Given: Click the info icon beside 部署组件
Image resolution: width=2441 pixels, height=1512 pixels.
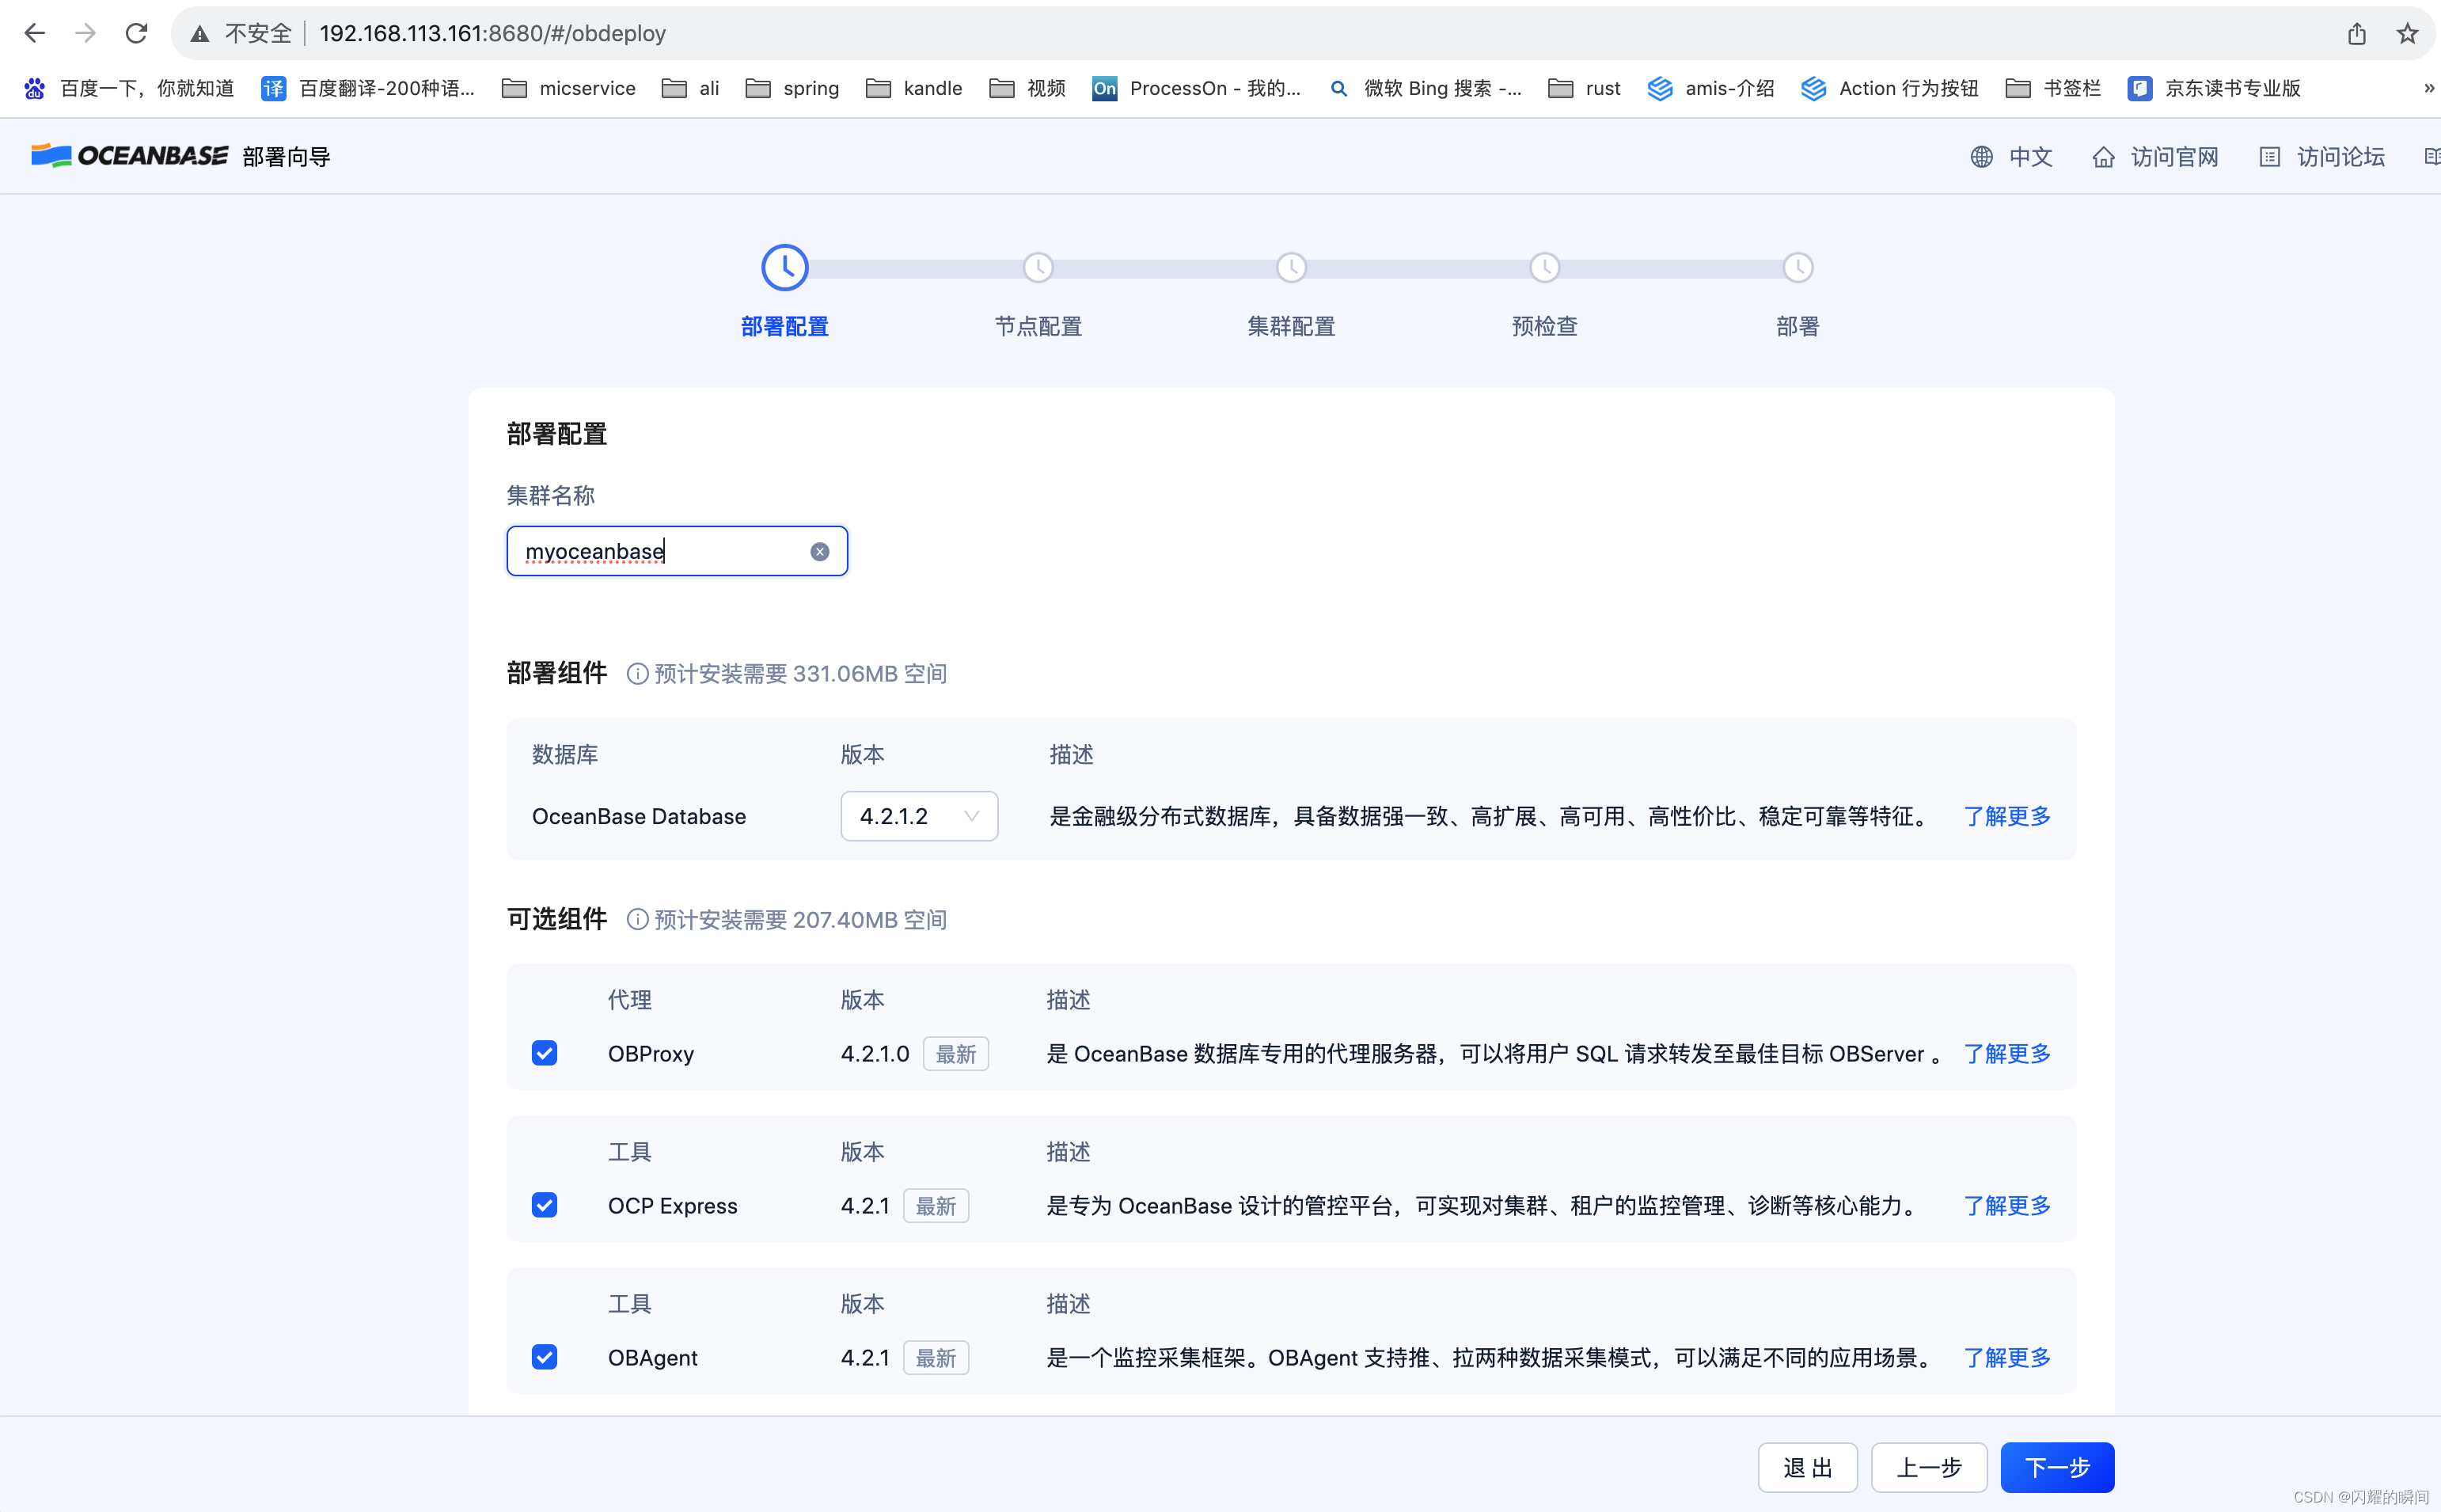Looking at the screenshot, I should pyautogui.click(x=636, y=674).
